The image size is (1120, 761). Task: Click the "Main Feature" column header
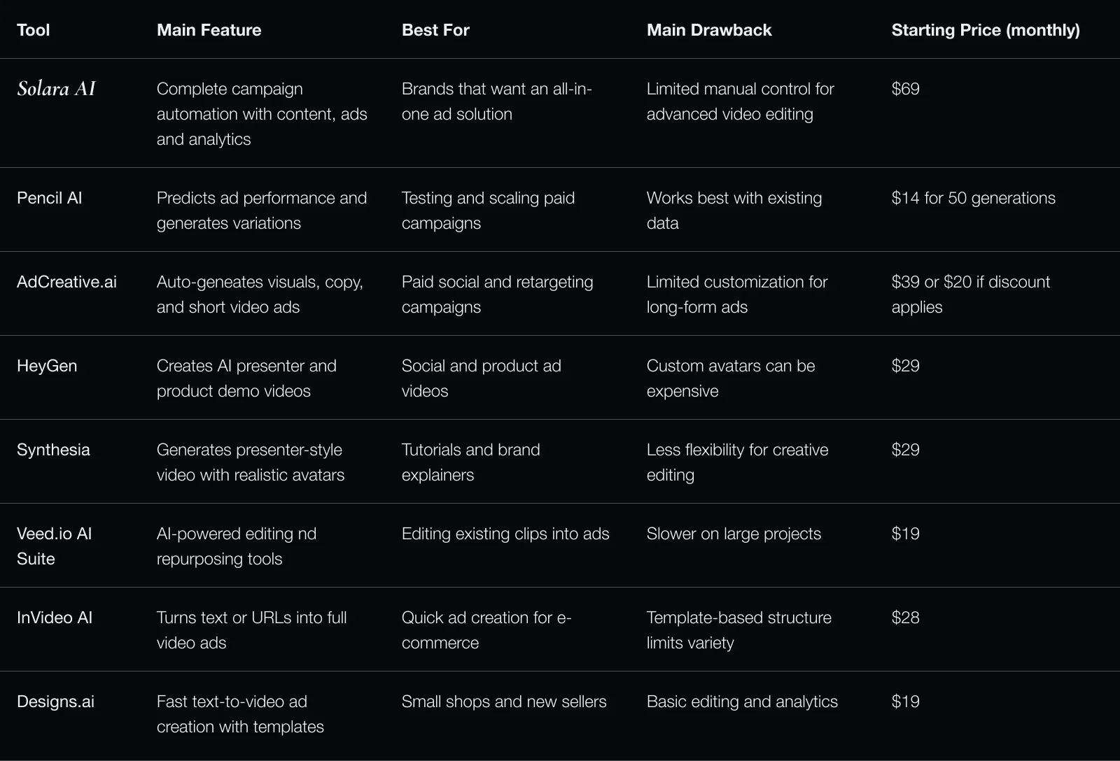[x=209, y=30]
